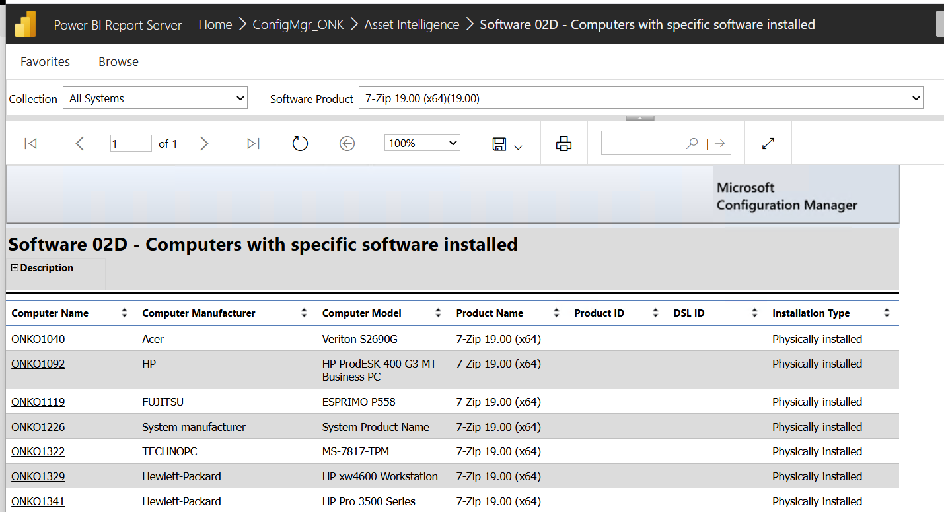The width and height of the screenshot is (944, 512).
Task: Sort by Product ID column
Action: (x=655, y=313)
